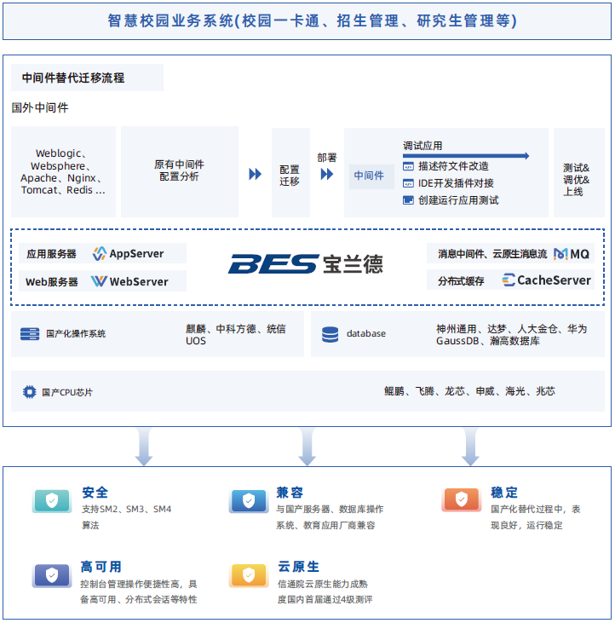This screenshot has height=623, width=615.
Task: Click the 国产化操作系统 label
Action: [76, 334]
